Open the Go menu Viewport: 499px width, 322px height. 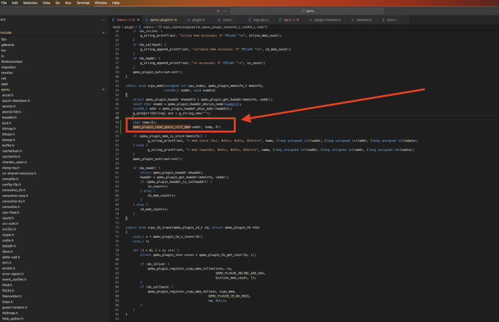58,3
